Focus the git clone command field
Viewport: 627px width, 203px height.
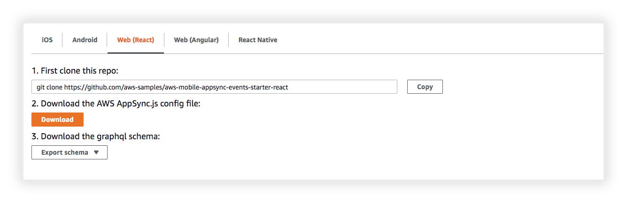click(214, 87)
